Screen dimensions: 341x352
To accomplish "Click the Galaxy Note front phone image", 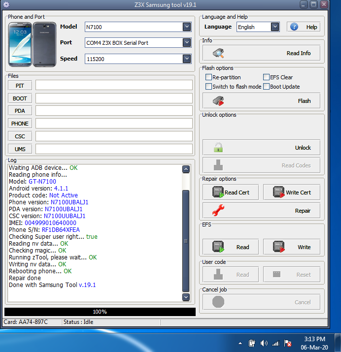I will click(x=20, y=44).
